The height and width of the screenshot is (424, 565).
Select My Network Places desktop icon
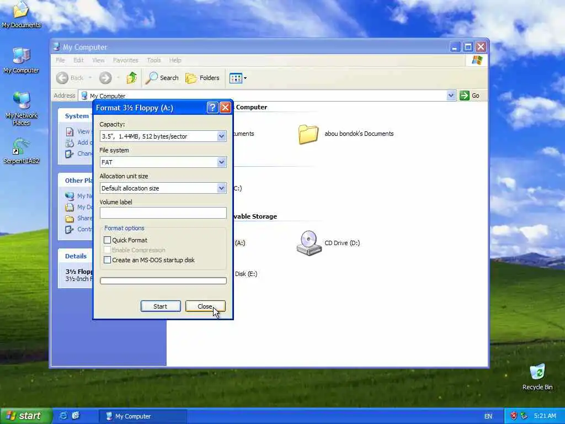[x=22, y=109]
